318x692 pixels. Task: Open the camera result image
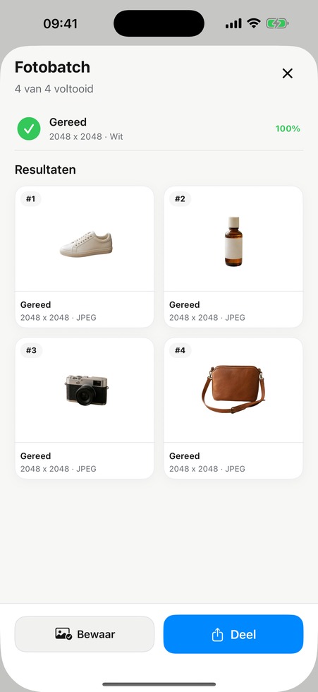click(87, 390)
